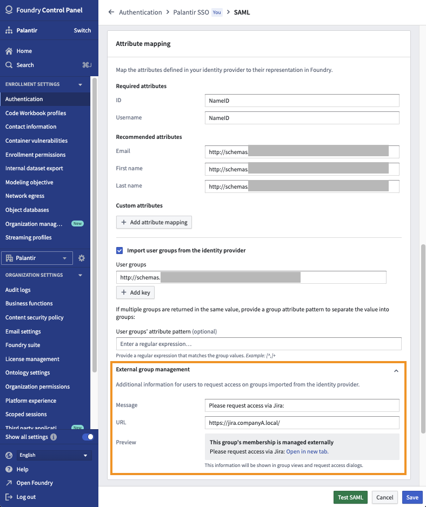Image resolution: width=426 pixels, height=507 pixels.
Task: Open organization settings gear icon
Action: (82, 258)
